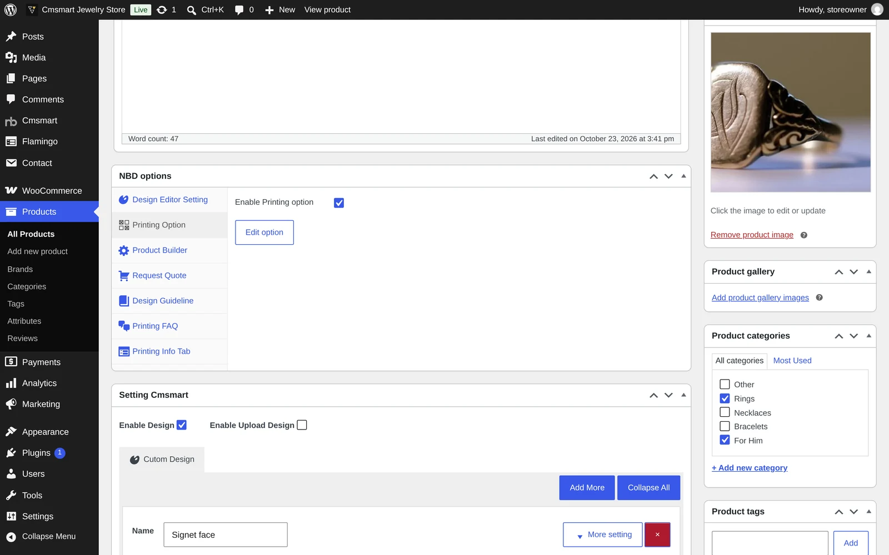The height and width of the screenshot is (555, 889).
Task: Click the Cmsmart icon in sidebar
Action: [11, 121]
